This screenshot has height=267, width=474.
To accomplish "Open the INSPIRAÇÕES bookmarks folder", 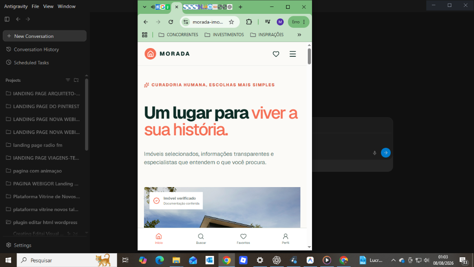I will coord(267,35).
